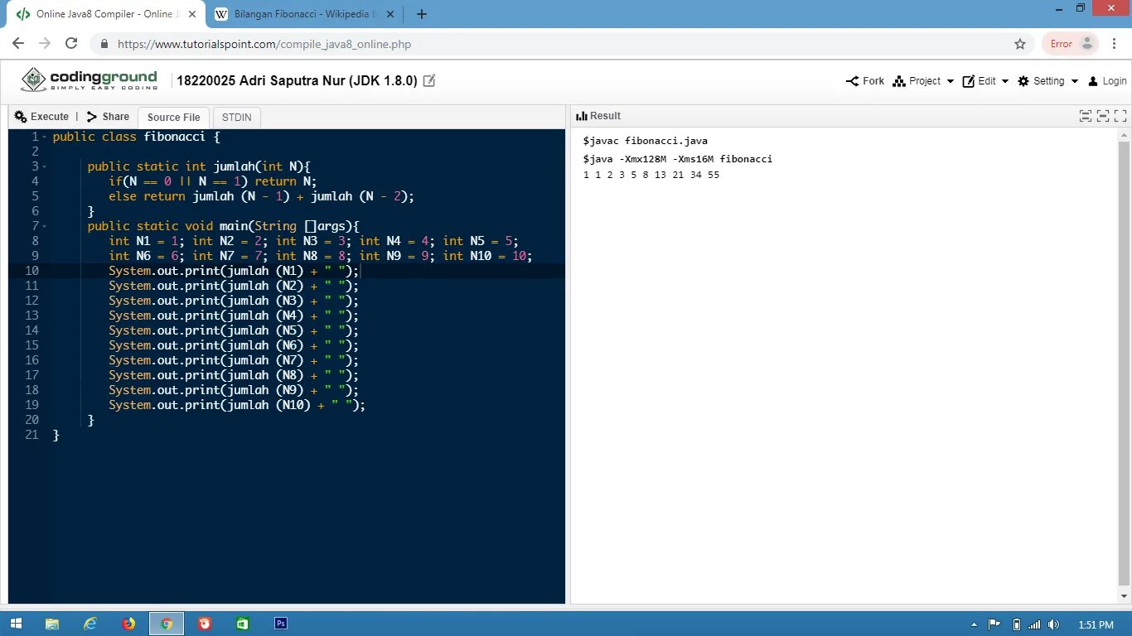Click the browser address bar
The width and height of the screenshot is (1132, 636).
555,44
